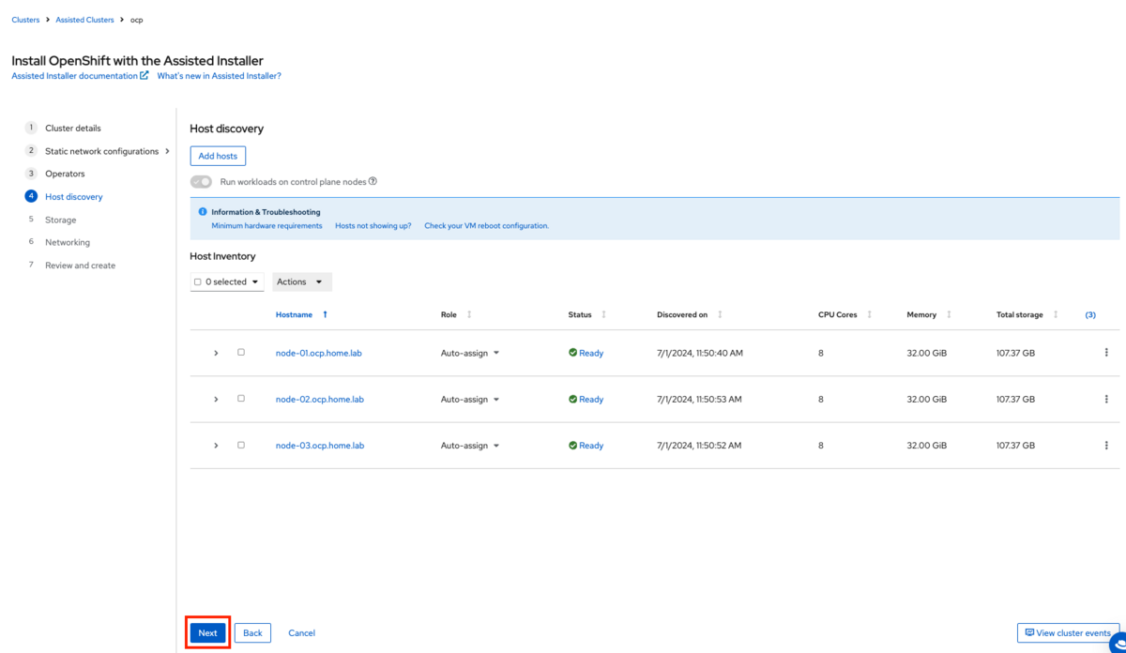Click green Ready check icon for node-03

tap(572, 446)
